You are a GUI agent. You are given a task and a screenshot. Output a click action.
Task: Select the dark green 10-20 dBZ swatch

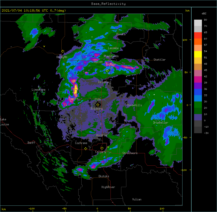(198, 111)
